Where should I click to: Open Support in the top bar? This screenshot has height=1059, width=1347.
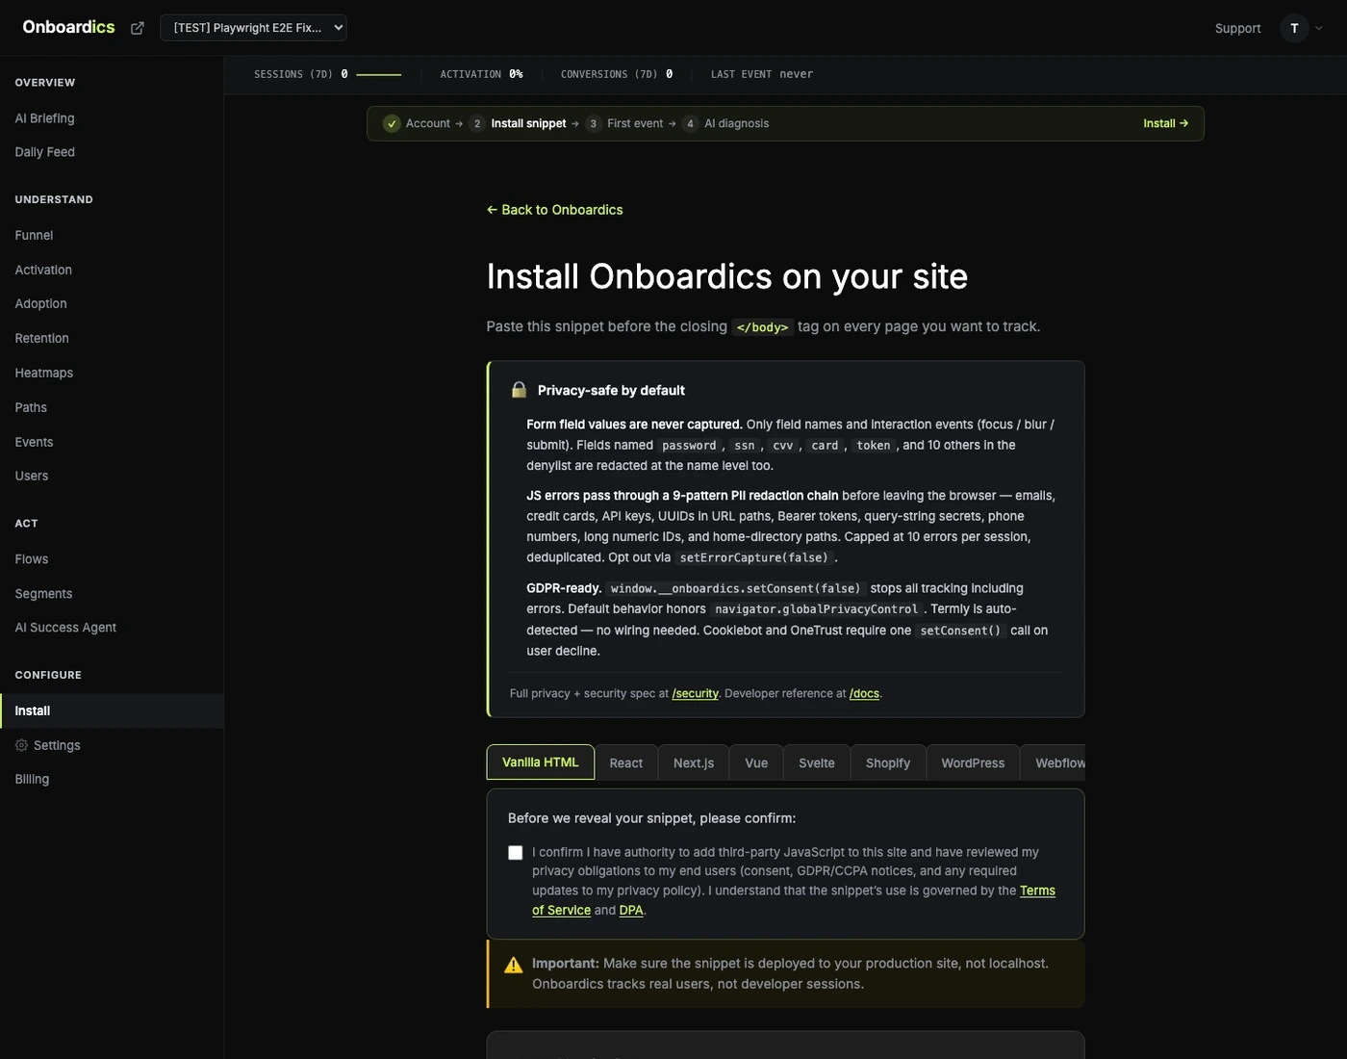tap(1237, 28)
